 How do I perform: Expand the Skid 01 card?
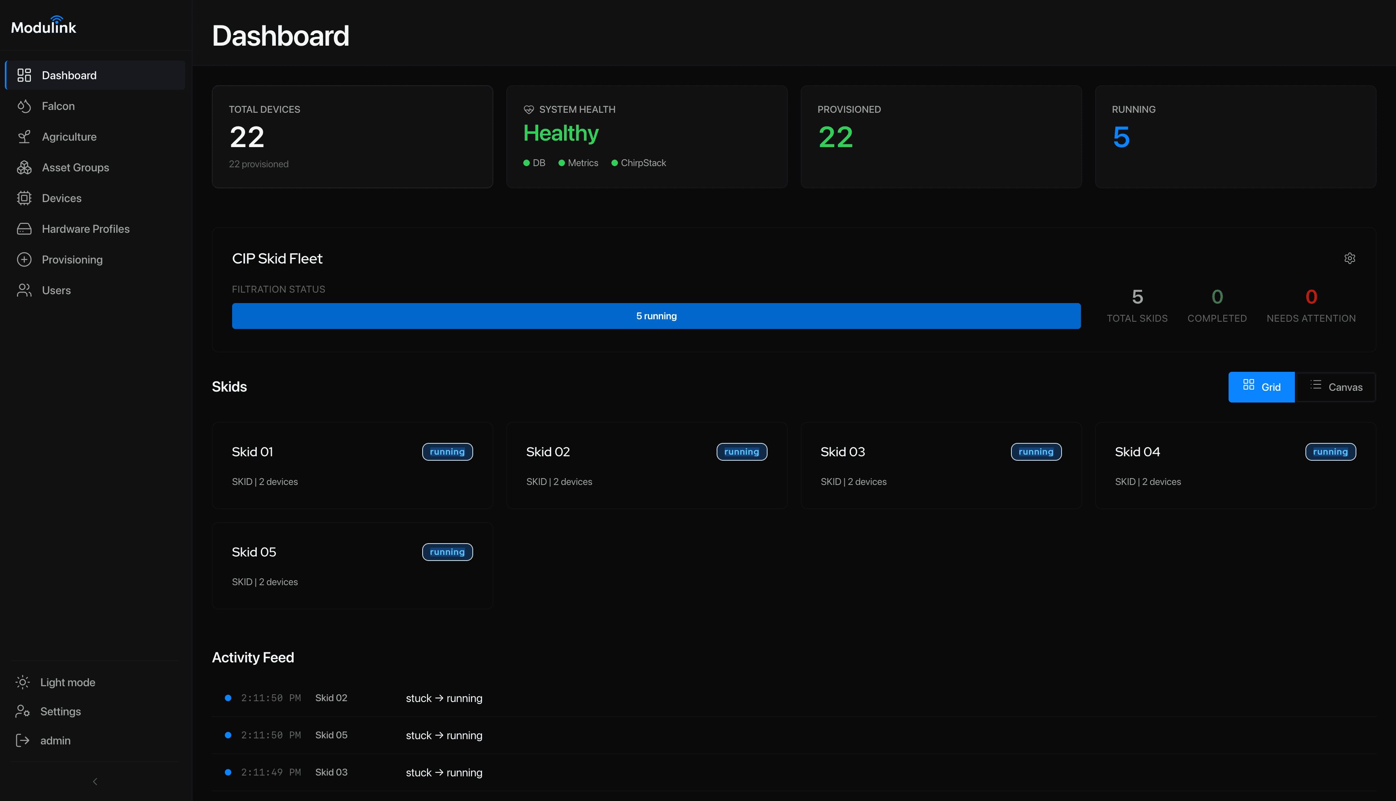pos(352,465)
